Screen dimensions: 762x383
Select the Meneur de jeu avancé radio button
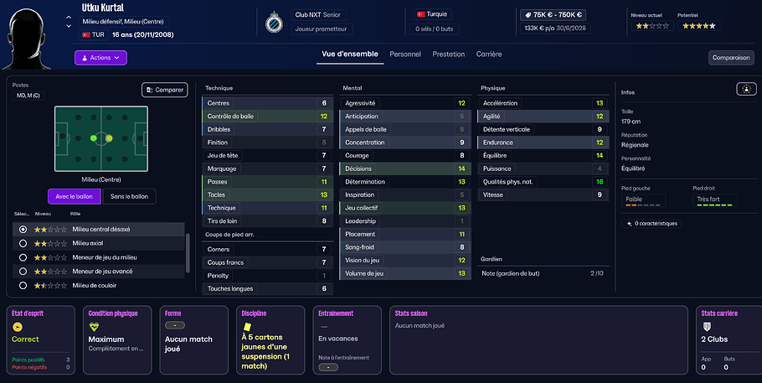(23, 272)
